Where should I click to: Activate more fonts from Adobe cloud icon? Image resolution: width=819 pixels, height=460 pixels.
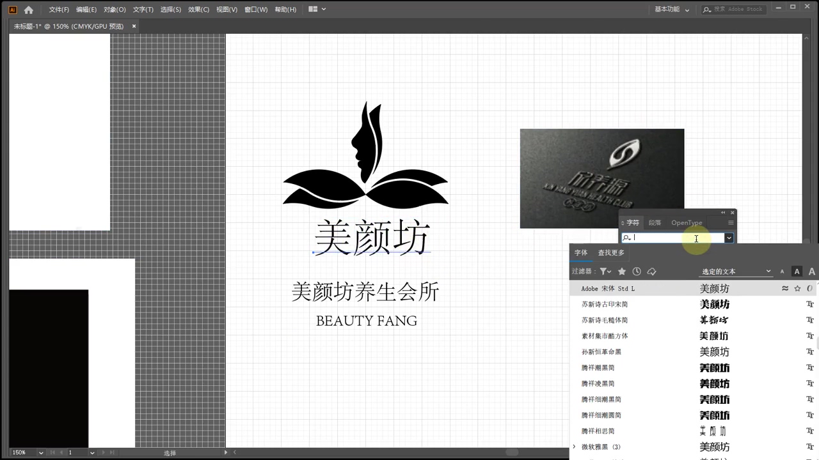[x=652, y=272]
